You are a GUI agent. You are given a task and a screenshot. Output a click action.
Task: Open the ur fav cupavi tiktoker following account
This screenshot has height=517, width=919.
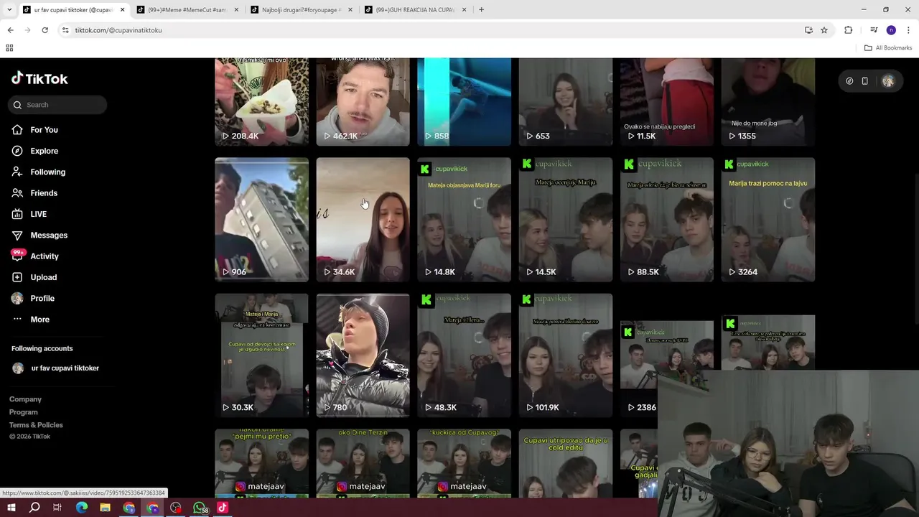tap(56, 368)
